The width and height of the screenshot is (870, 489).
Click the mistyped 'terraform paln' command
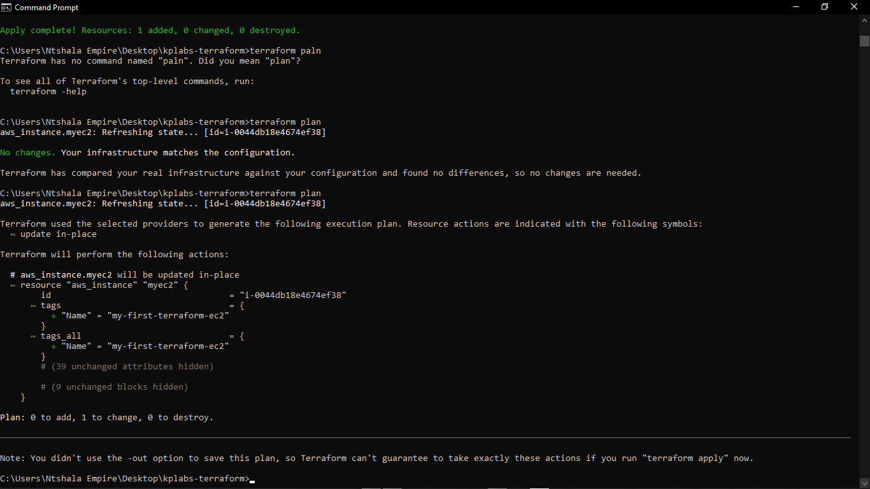[x=285, y=50]
